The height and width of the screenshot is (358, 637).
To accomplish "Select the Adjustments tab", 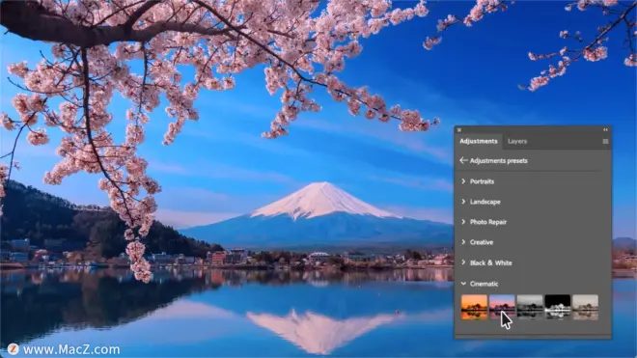I will click(x=478, y=142).
